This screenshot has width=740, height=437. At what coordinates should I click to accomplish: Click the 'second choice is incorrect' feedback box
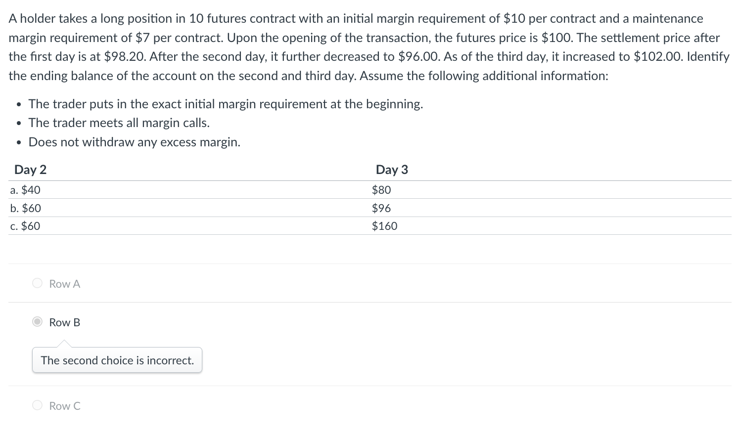[117, 360]
